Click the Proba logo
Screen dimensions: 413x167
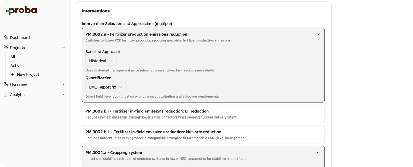pyautogui.click(x=21, y=11)
